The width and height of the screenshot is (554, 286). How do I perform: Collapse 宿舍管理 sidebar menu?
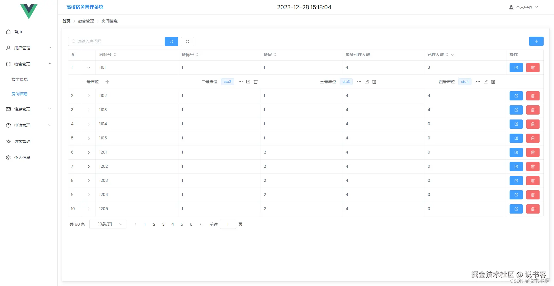click(x=29, y=64)
